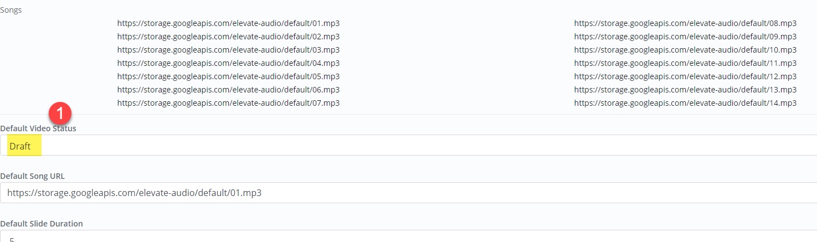817x242 pixels.
Task: Select the 12.mp3 song URL
Action: (x=685, y=76)
